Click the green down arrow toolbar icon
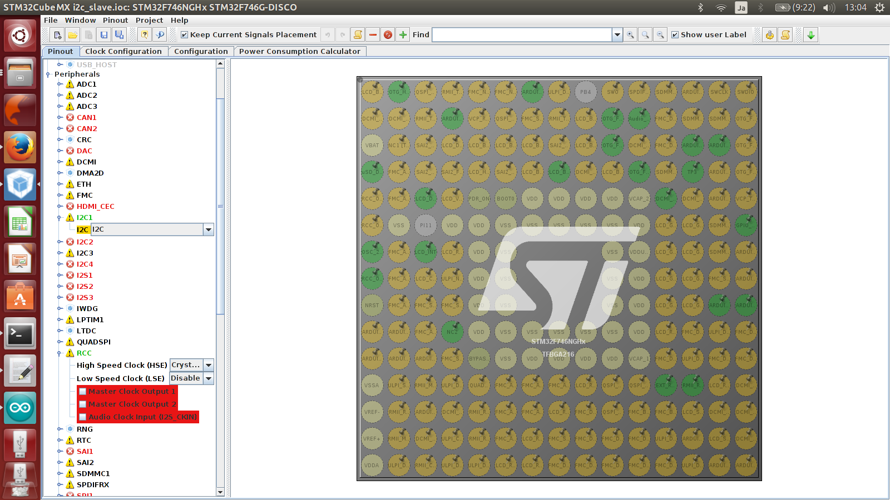Viewport: 890px width, 500px height. [x=811, y=35]
